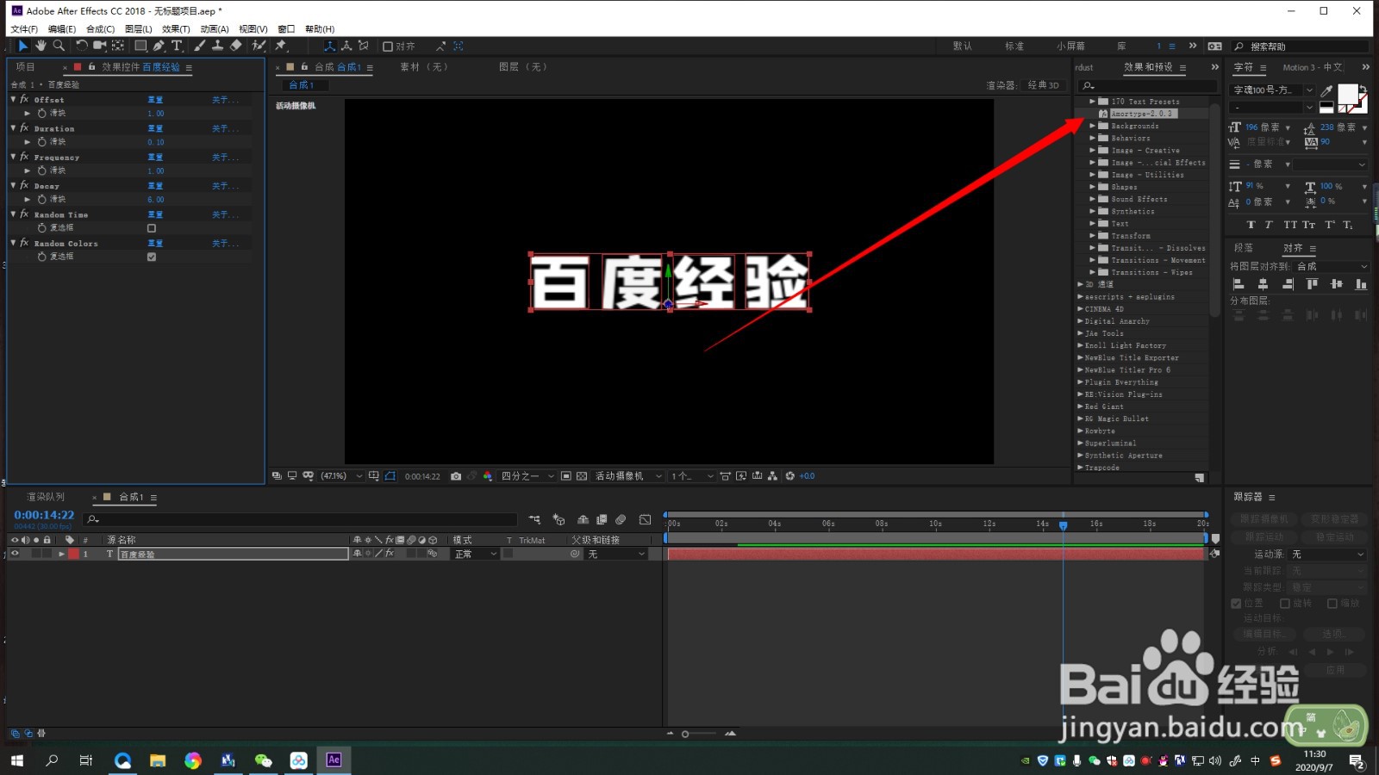The width and height of the screenshot is (1379, 775).
Task: Open the Graph Editor in the timeline
Action: tap(645, 519)
